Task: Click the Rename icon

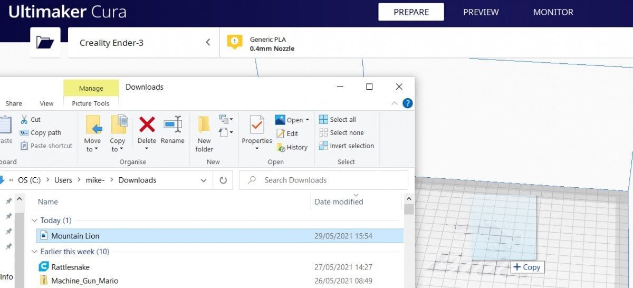Action: 172,125
